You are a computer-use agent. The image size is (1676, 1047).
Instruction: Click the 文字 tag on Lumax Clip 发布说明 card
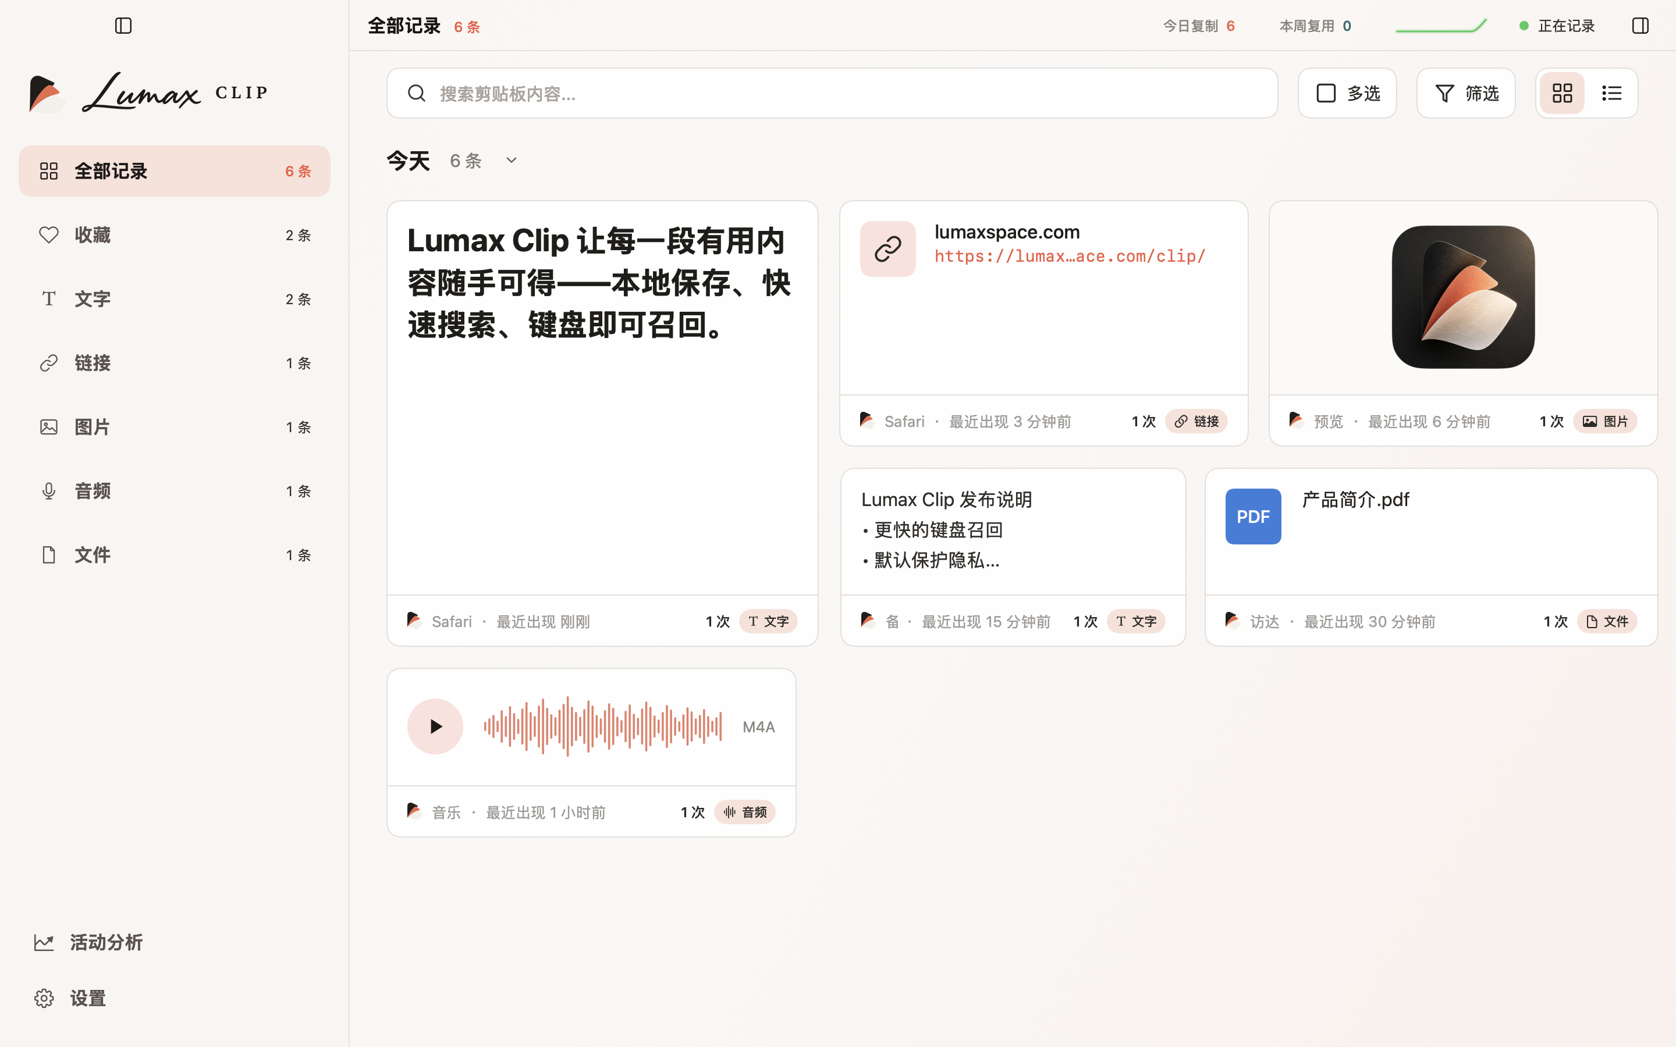click(1136, 621)
